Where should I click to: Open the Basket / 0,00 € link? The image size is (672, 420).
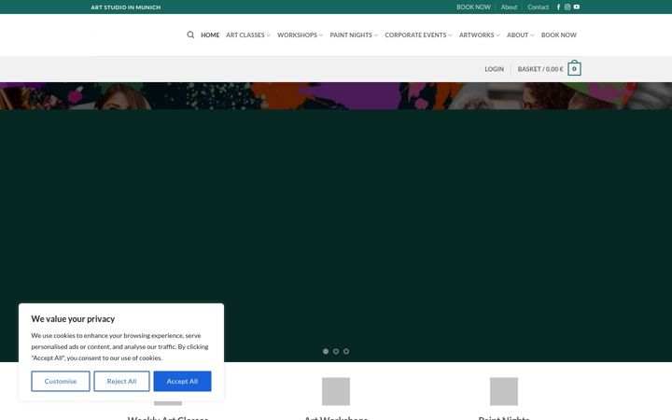[540, 69]
